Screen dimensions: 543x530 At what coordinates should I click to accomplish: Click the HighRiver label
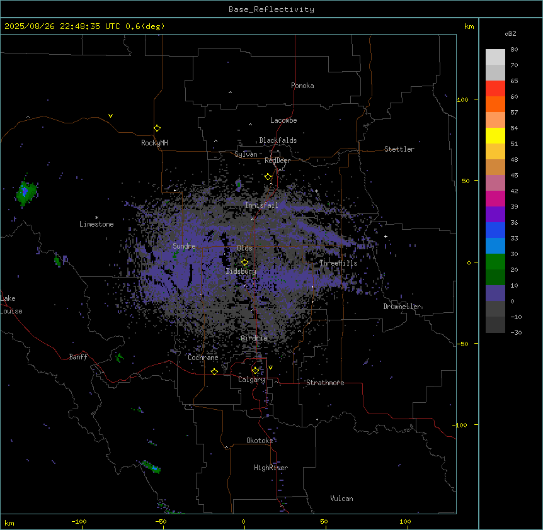(271, 468)
